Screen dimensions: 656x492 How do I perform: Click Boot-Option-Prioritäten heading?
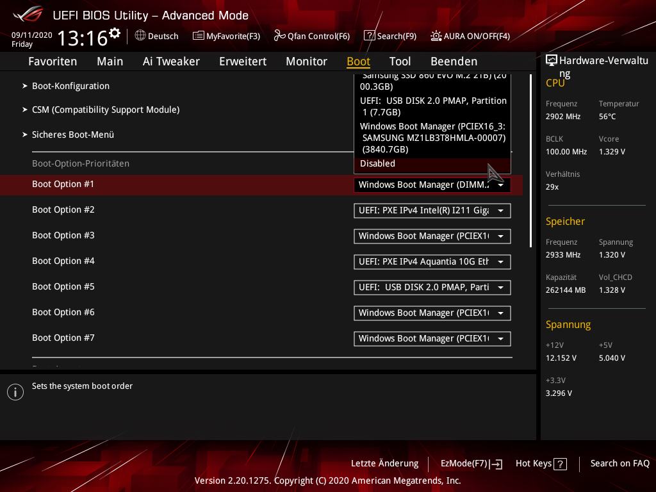coord(81,163)
